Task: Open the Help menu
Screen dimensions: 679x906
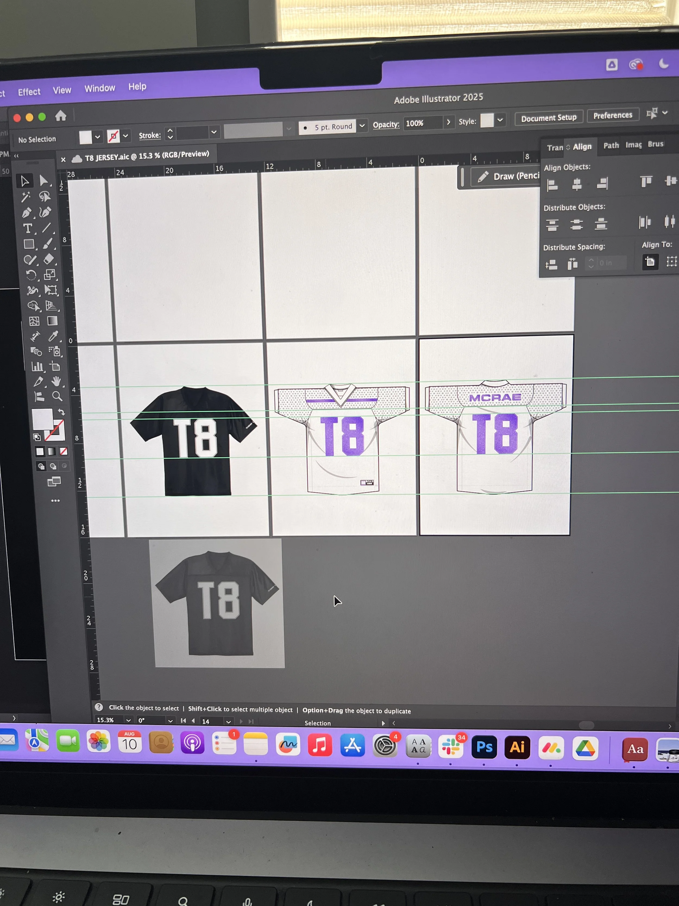Action: coord(137,86)
